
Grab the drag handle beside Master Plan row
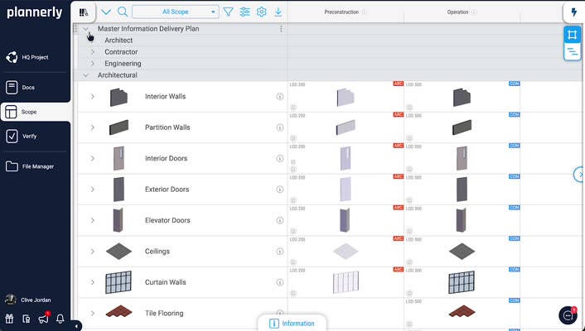(75, 29)
